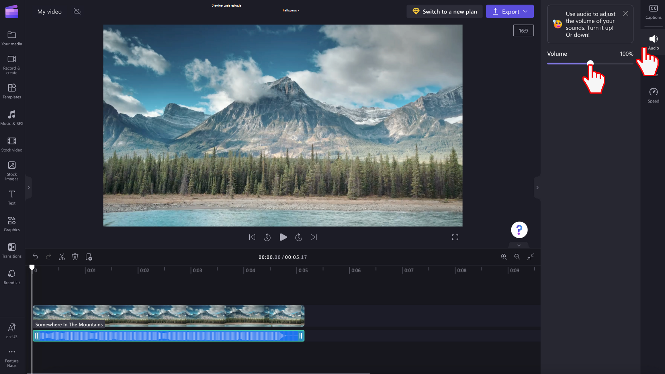Screen dimensions: 665x374
Task: Select the Text tool panel
Action: (x=12, y=197)
